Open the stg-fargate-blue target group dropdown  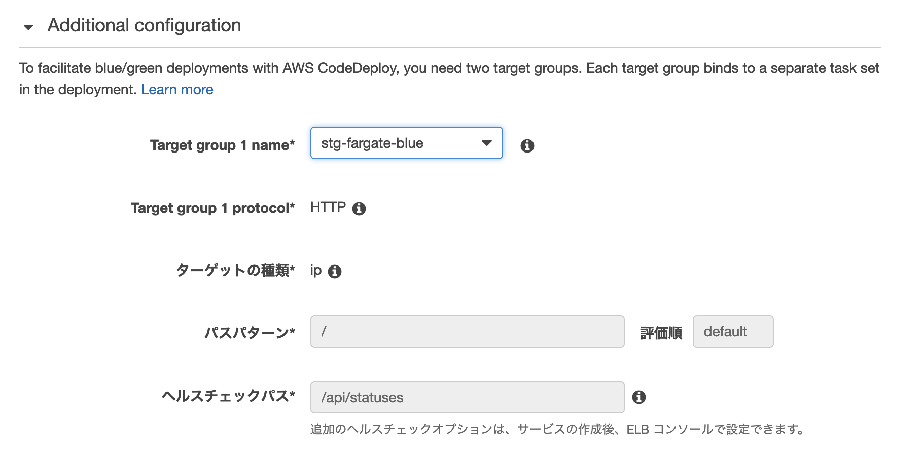pos(406,143)
